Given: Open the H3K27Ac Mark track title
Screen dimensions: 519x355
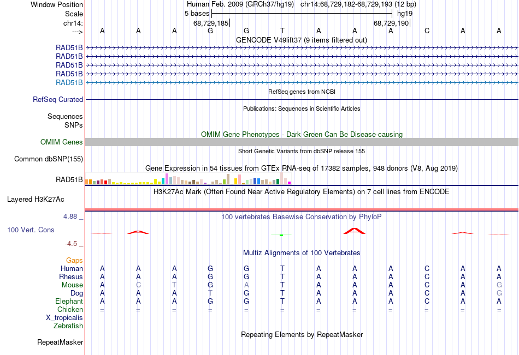Looking at the screenshot, I should (x=301, y=192).
